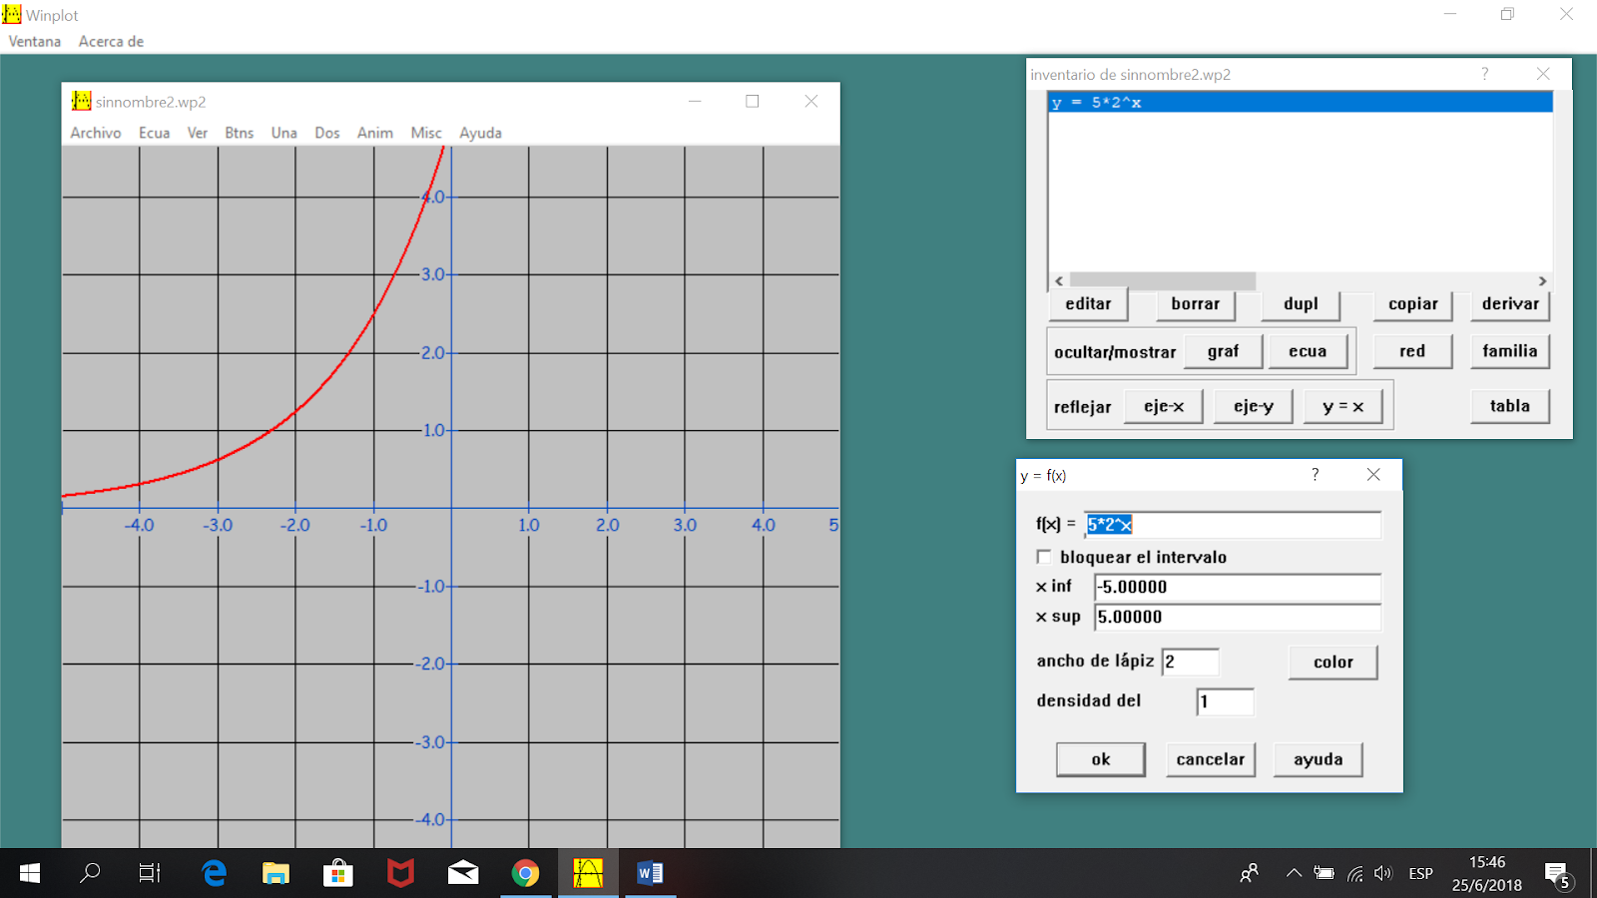Open the Mail app from the taskbar
Screen dimensions: 1597x898
click(x=463, y=873)
